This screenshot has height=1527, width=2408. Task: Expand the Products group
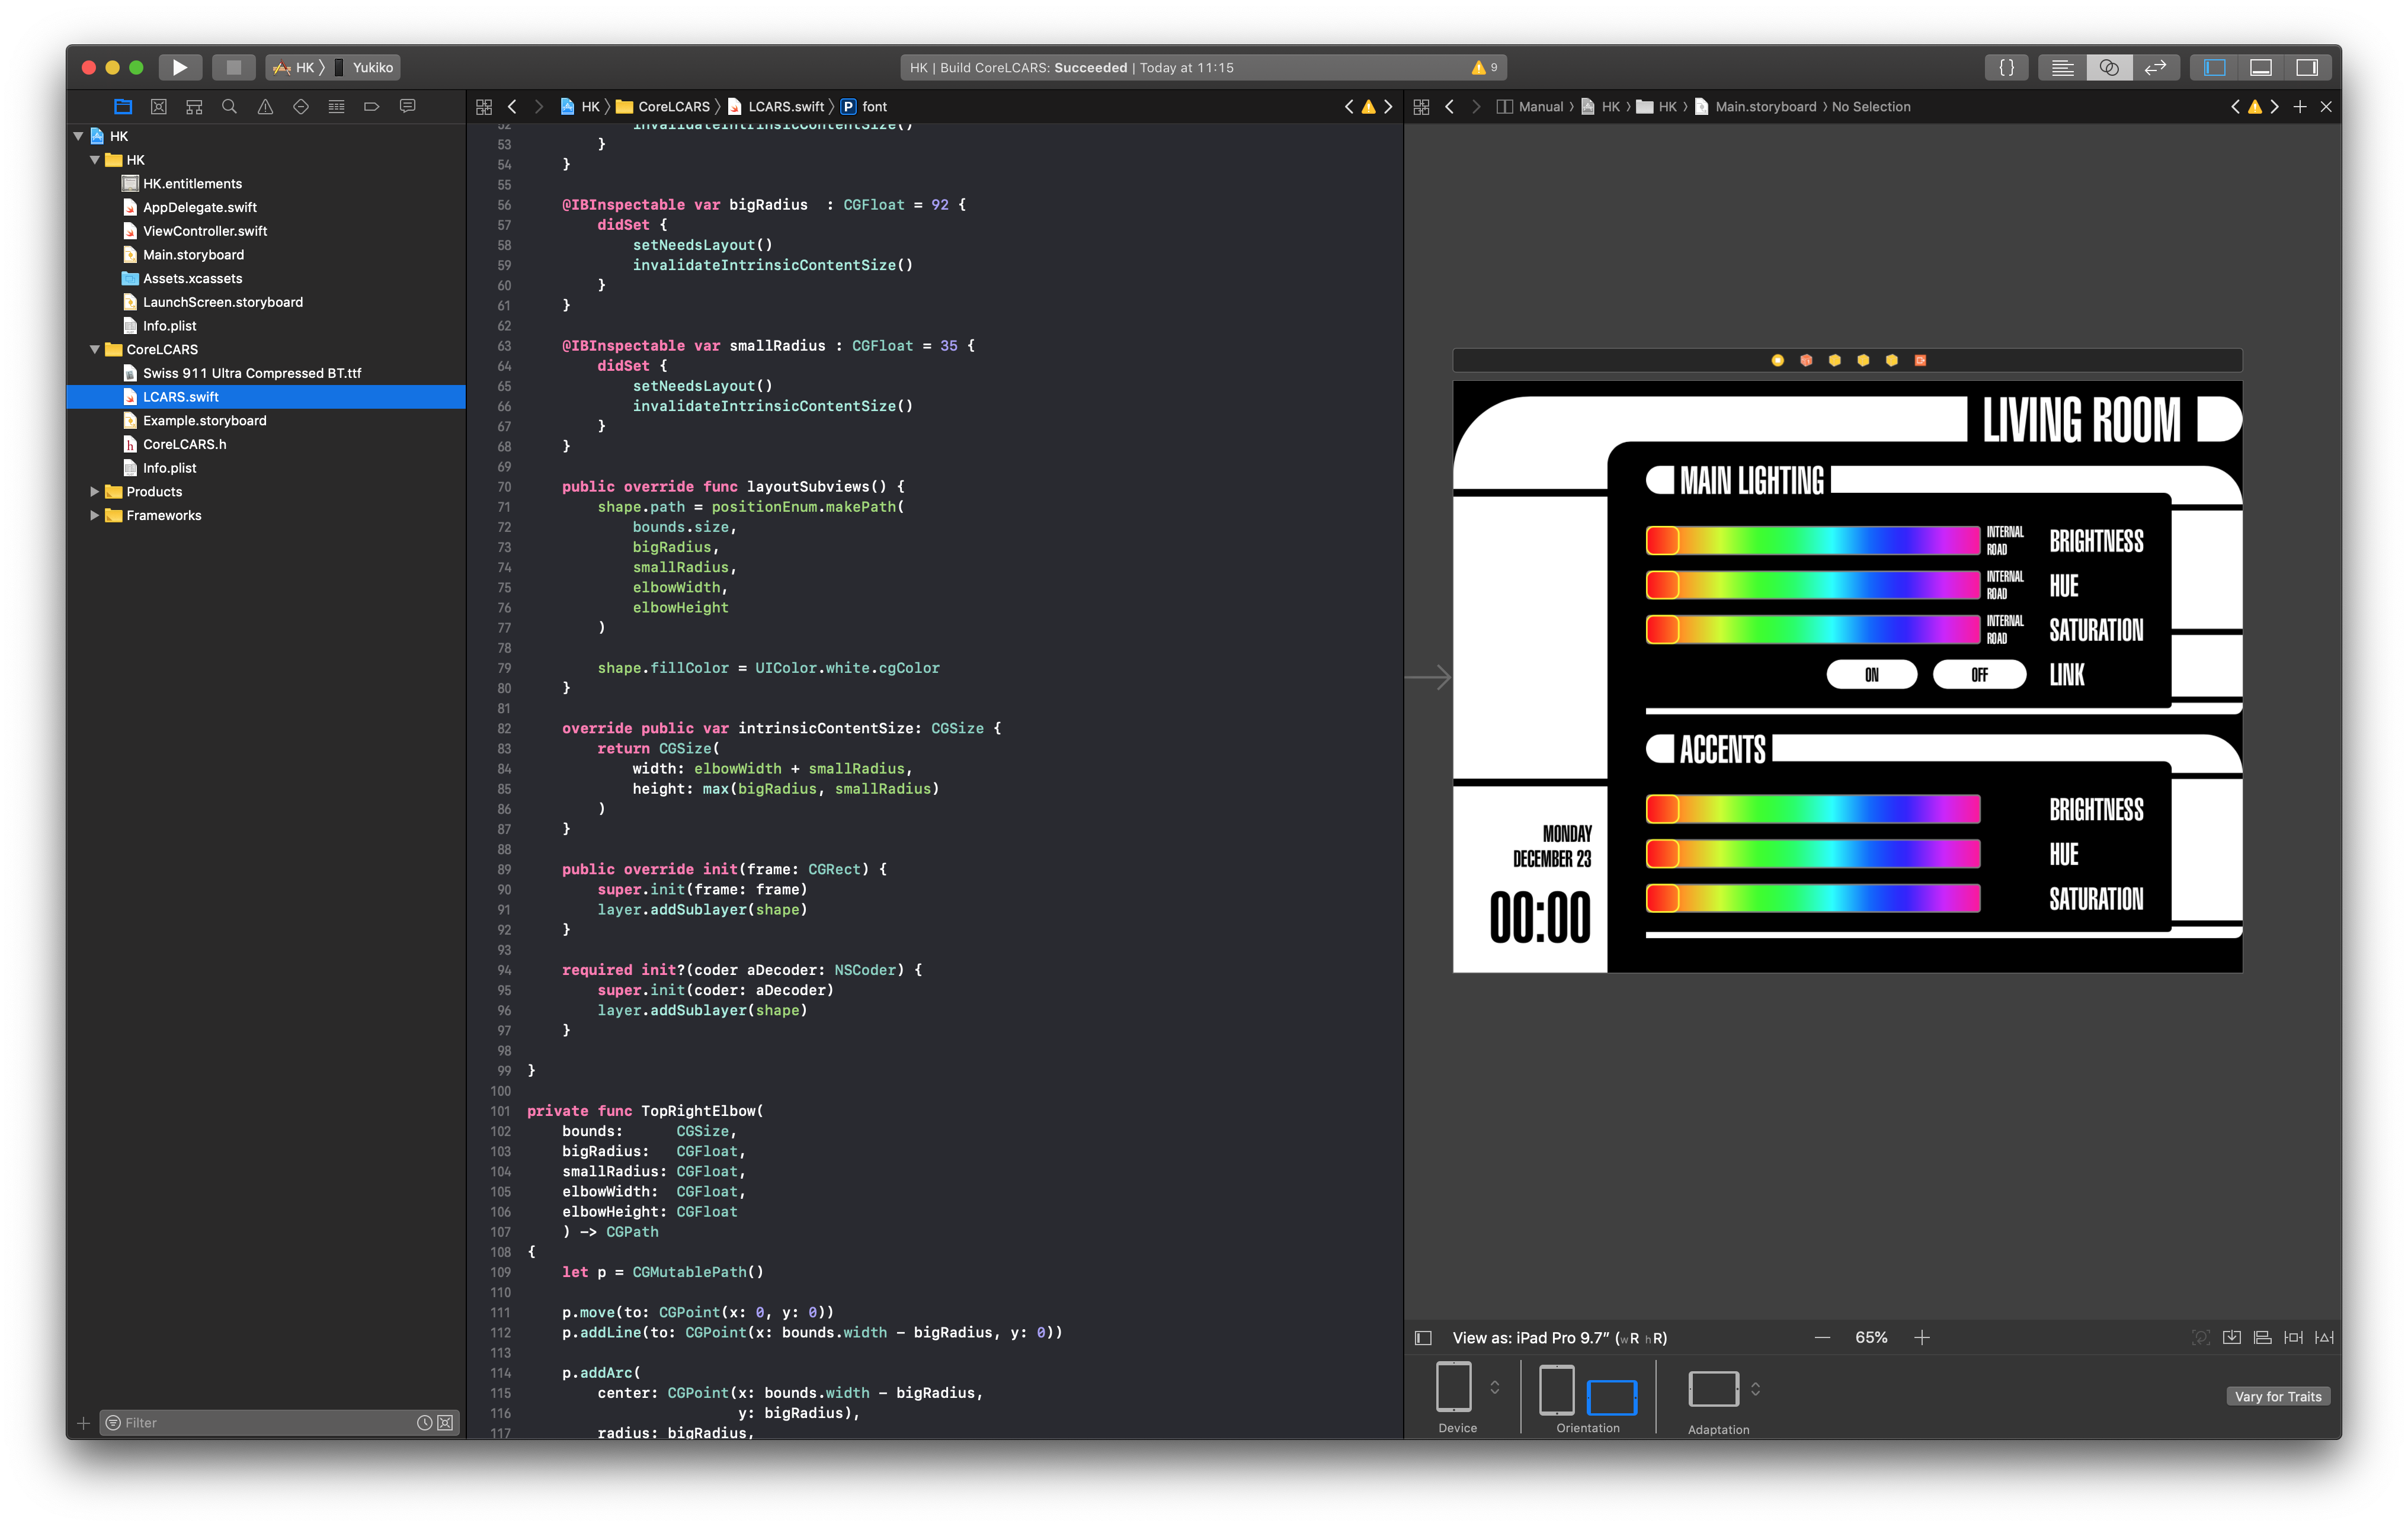[x=95, y=490]
